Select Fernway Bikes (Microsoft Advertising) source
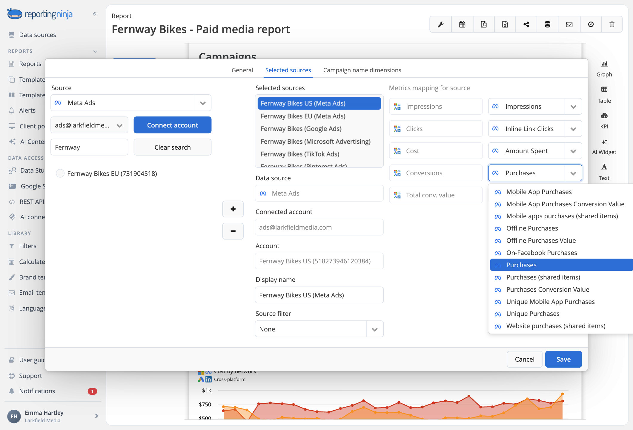The width and height of the screenshot is (633, 430). pyautogui.click(x=319, y=141)
